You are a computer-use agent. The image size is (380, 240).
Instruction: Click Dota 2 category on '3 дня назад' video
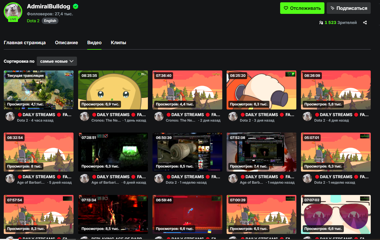pos(245,120)
